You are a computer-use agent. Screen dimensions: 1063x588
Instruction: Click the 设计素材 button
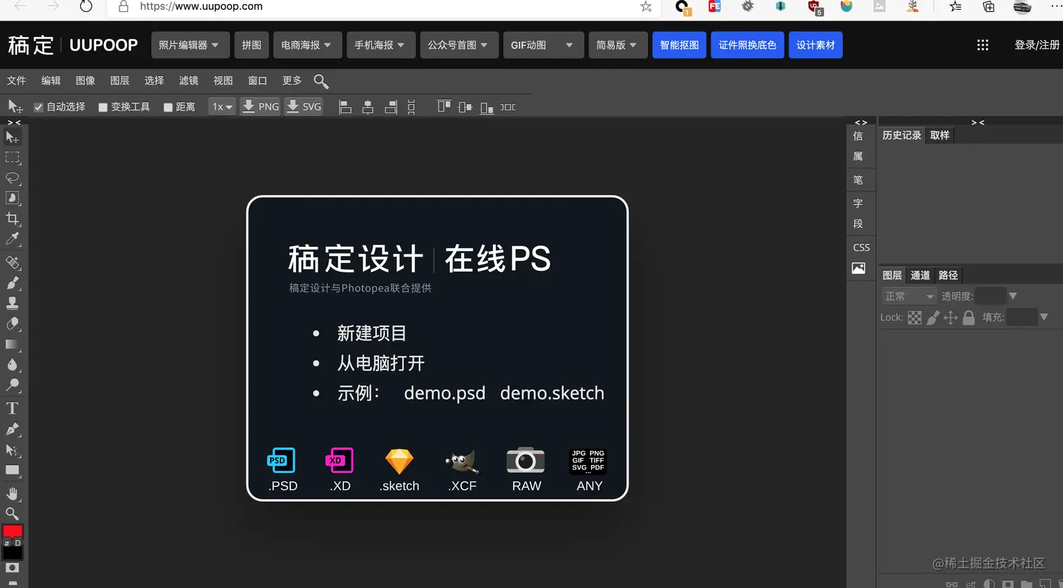816,45
